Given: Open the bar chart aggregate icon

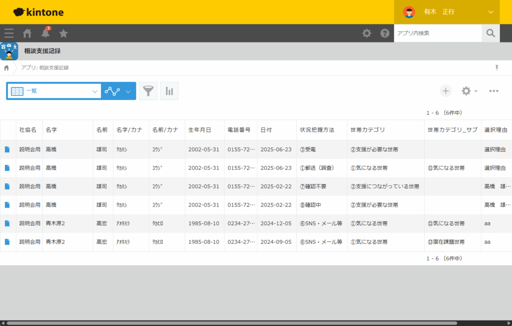Looking at the screenshot, I should coord(169,91).
